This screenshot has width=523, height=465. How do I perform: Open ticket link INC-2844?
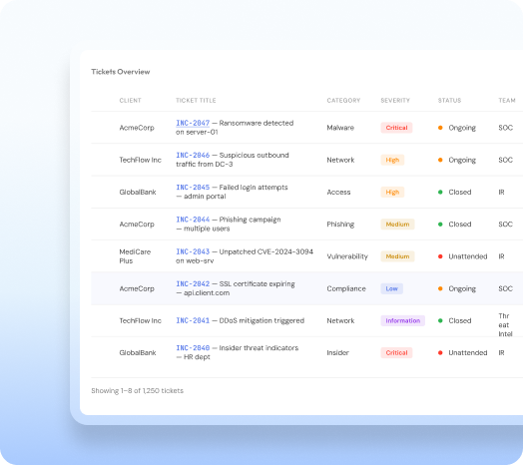pyautogui.click(x=193, y=220)
